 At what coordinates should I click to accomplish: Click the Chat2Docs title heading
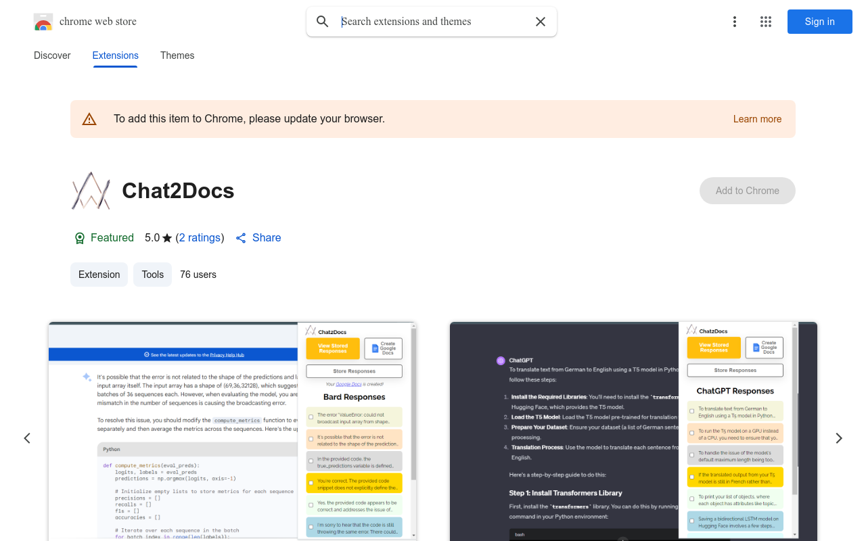pyautogui.click(x=178, y=191)
